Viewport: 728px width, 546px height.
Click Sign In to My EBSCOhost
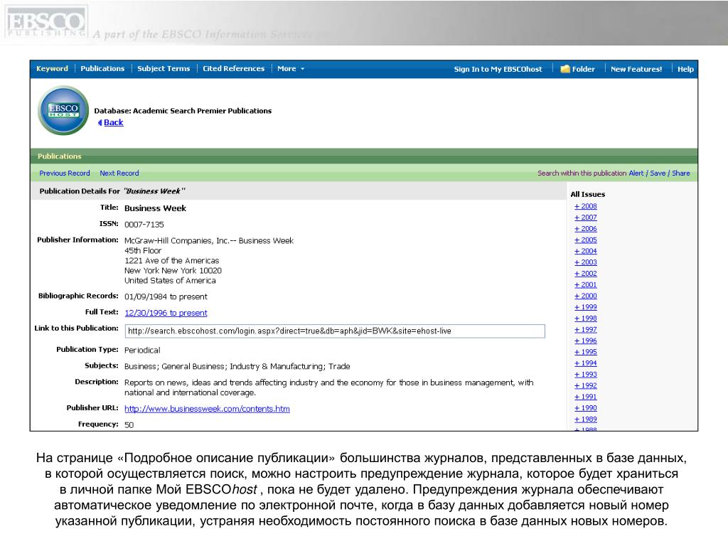coord(498,69)
